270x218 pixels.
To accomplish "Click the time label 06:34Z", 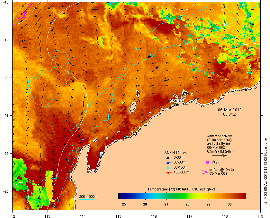I will click(x=230, y=114).
